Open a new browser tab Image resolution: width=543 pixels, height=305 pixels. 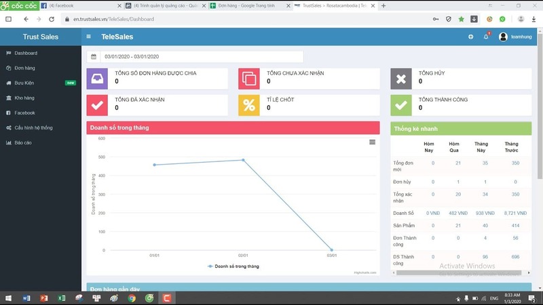coord(383,5)
